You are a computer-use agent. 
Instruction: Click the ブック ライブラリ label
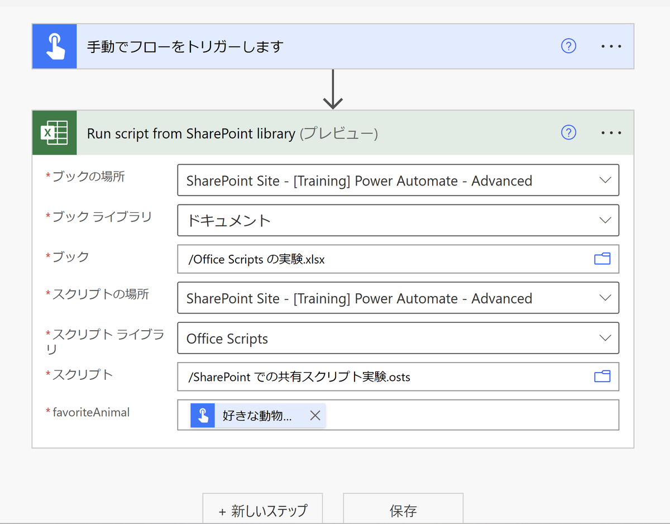click(102, 217)
